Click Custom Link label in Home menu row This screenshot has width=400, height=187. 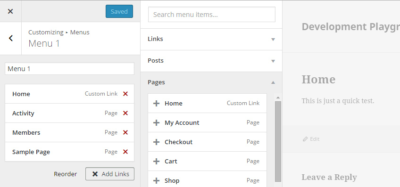click(101, 94)
